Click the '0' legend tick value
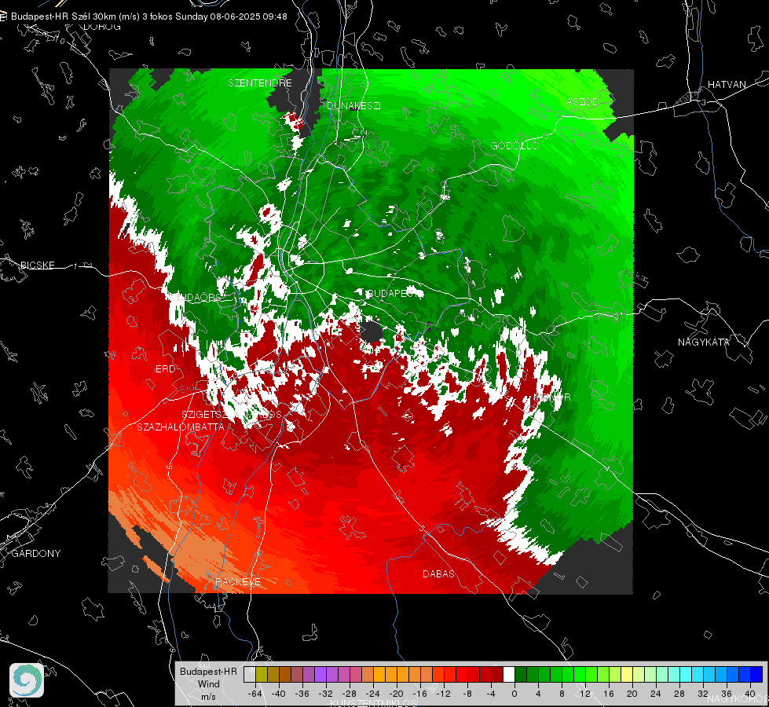The width and height of the screenshot is (769, 707). click(514, 694)
